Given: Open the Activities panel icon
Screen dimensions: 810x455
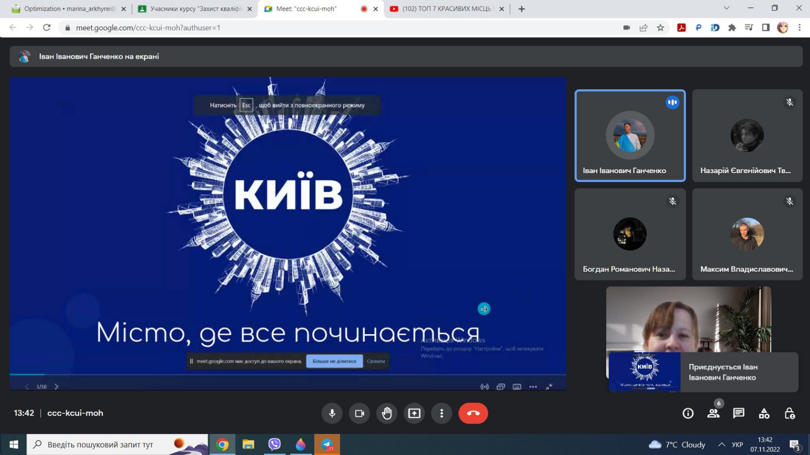Looking at the screenshot, I should [764, 413].
